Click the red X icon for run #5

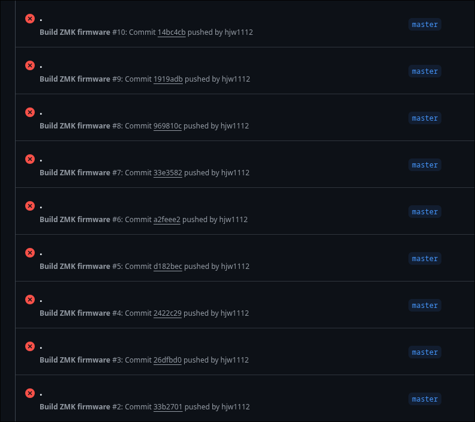(30, 253)
